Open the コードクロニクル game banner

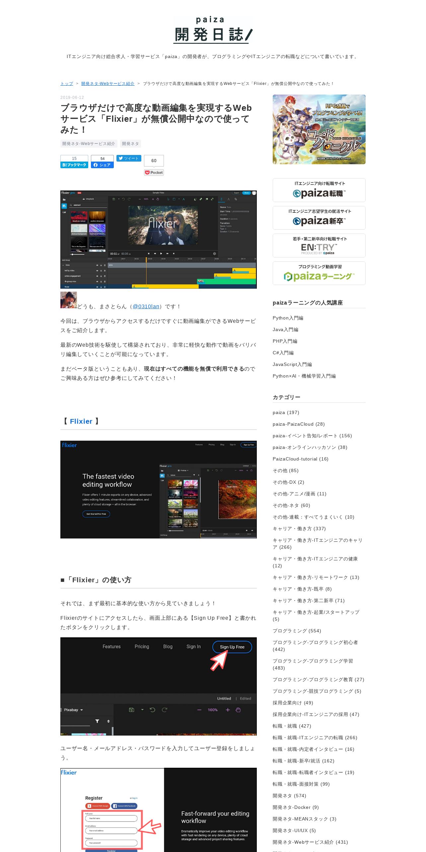[x=319, y=129]
